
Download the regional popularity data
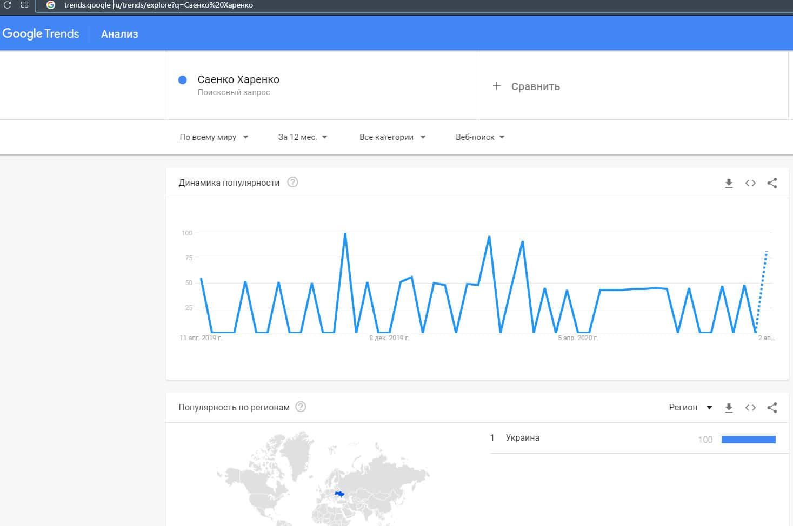pos(729,408)
